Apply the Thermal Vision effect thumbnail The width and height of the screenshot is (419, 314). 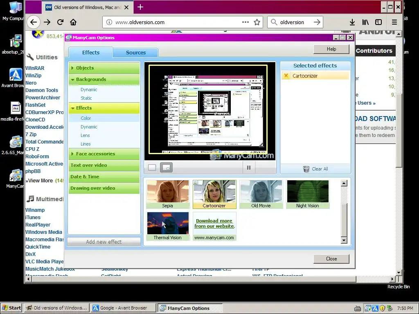167,226
